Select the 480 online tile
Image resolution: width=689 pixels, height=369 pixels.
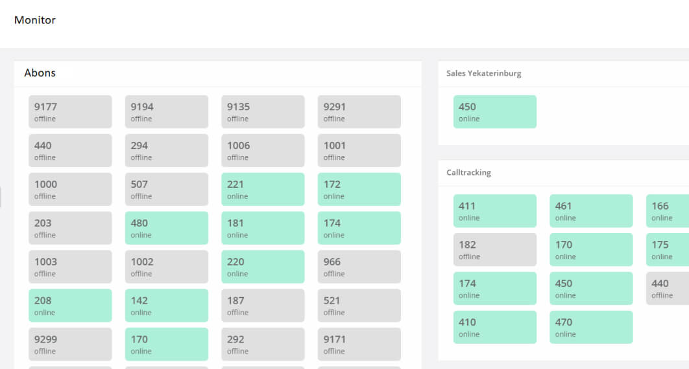[166, 229]
